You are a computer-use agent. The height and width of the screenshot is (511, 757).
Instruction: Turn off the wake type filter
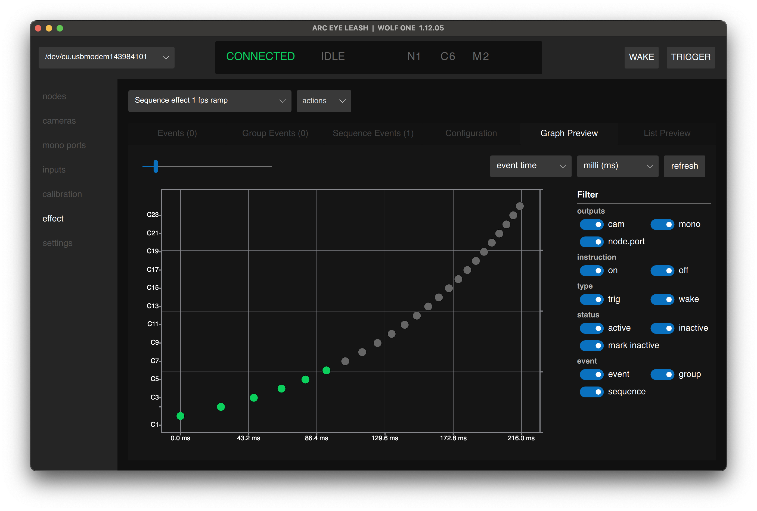662,299
